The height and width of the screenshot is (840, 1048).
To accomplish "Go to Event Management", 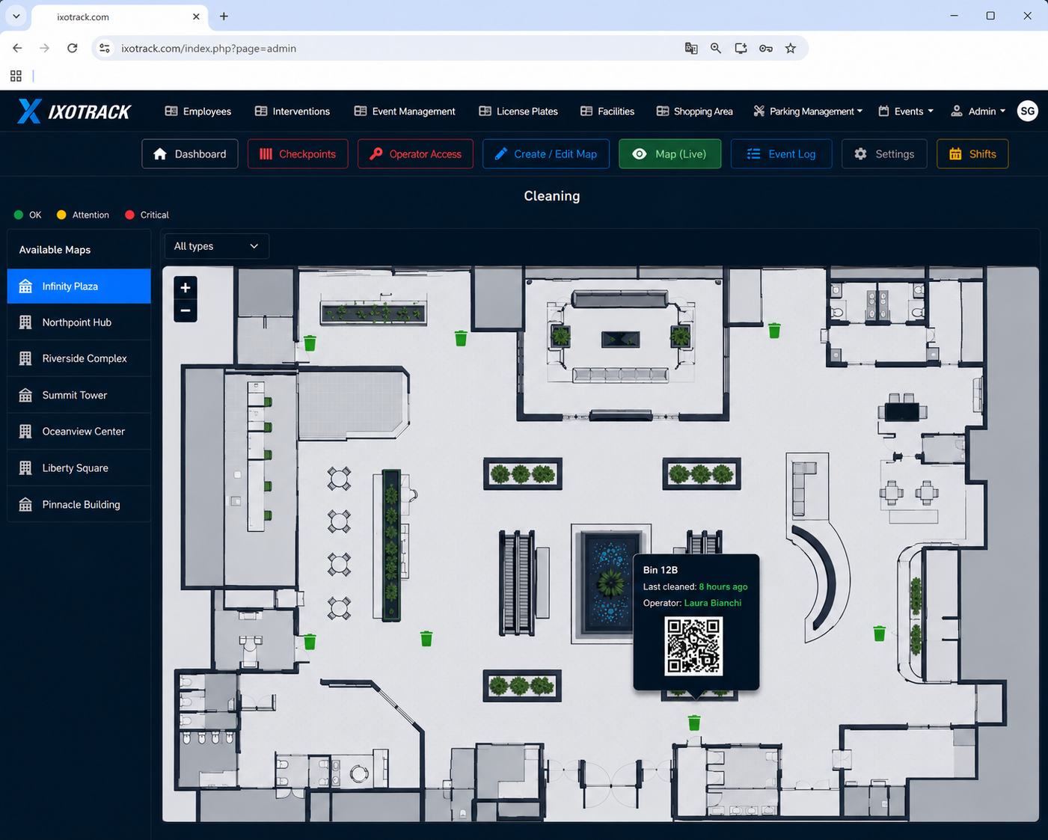I will coord(405,111).
